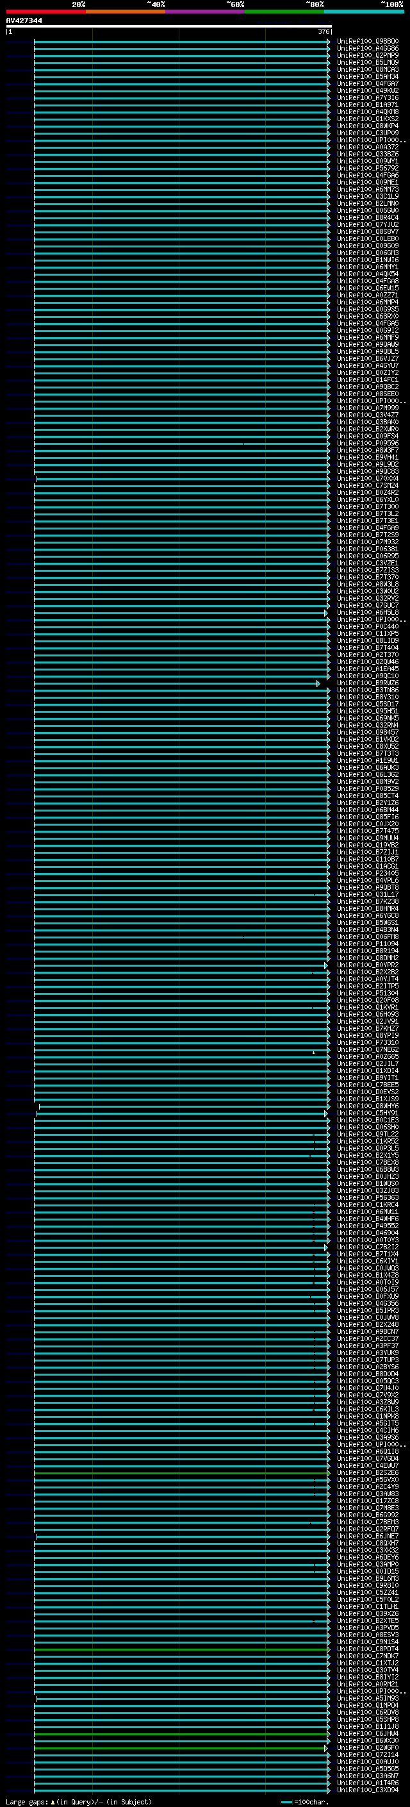Open entry UniRef100_Q9MUU4
The height and width of the screenshot is (1807, 410).
tap(368, 838)
